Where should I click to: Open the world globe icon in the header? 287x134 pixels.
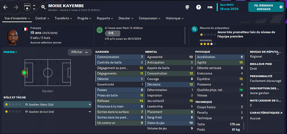[x=187, y=7]
